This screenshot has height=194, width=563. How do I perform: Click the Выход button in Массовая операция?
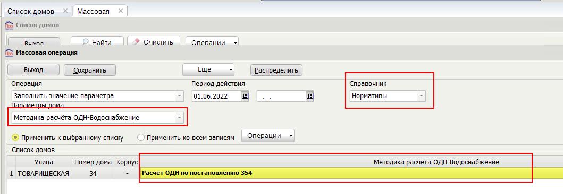pyautogui.click(x=33, y=70)
